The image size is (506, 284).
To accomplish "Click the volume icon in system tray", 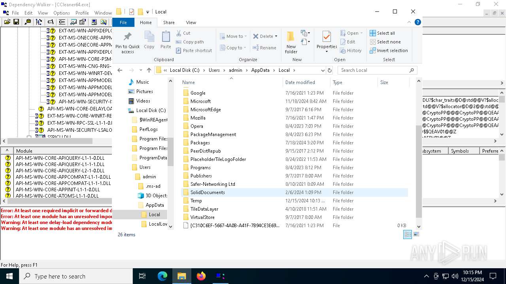I will coord(455,276).
